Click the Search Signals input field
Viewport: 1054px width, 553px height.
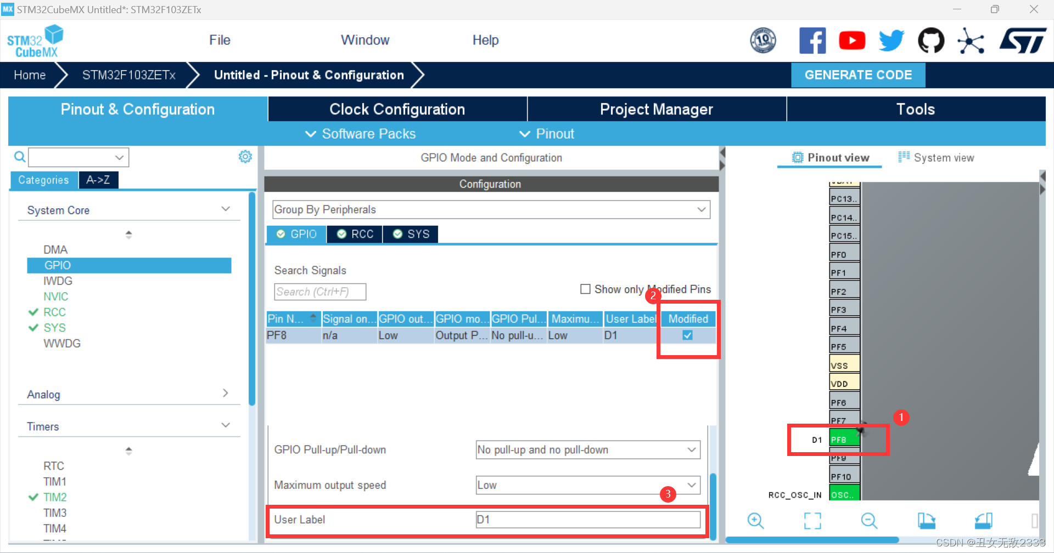pyautogui.click(x=320, y=292)
